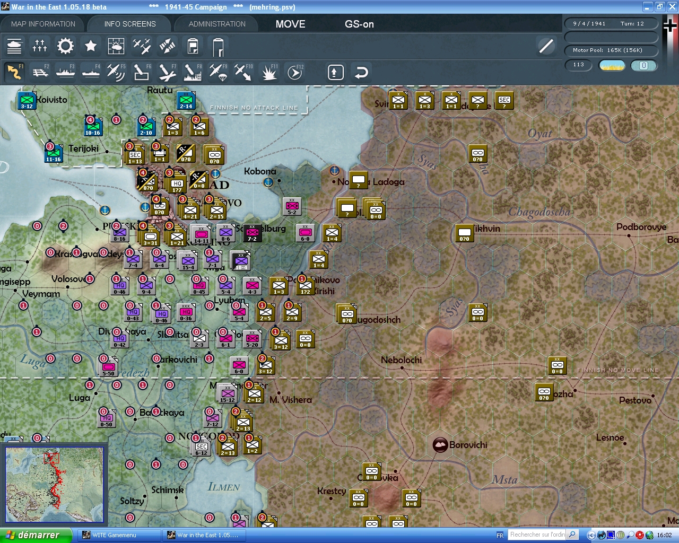Click the FR language indicator
Viewport: 679px width, 543px height.
(x=500, y=535)
